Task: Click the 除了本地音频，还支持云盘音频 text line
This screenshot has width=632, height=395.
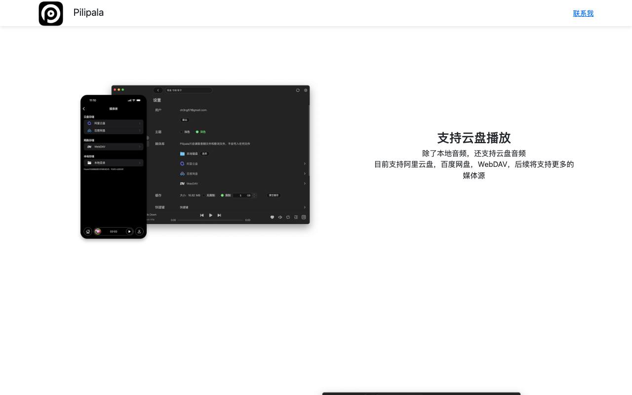Action: pyautogui.click(x=474, y=153)
